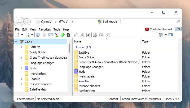Image resolution: width=190 pixels, height=108 pixels.
Task: Click the colored blocks structure icon
Action: 56,35
